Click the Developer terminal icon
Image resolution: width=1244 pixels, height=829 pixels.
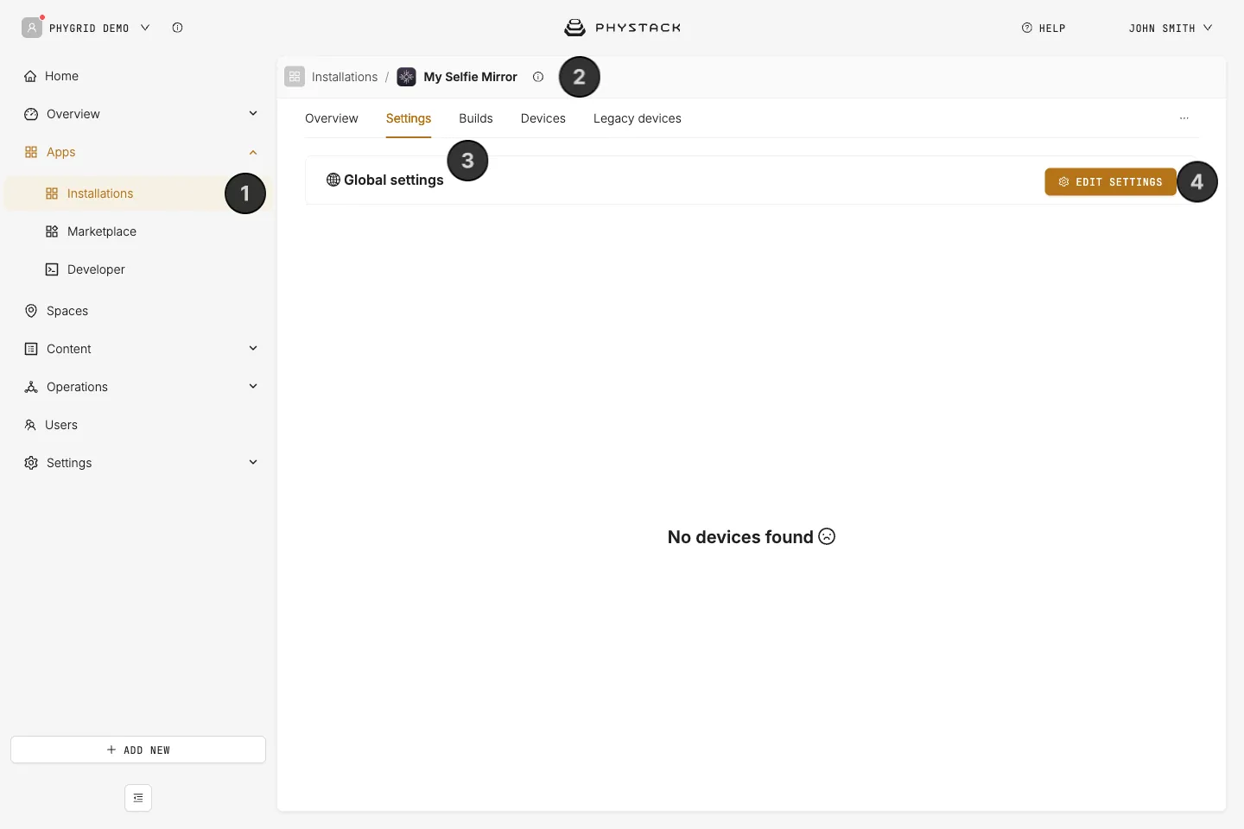[52, 269]
